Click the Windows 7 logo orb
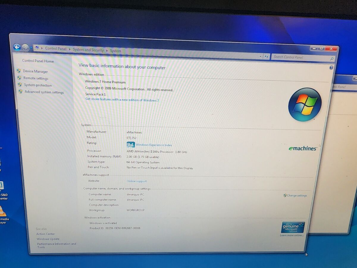 coord(305,105)
